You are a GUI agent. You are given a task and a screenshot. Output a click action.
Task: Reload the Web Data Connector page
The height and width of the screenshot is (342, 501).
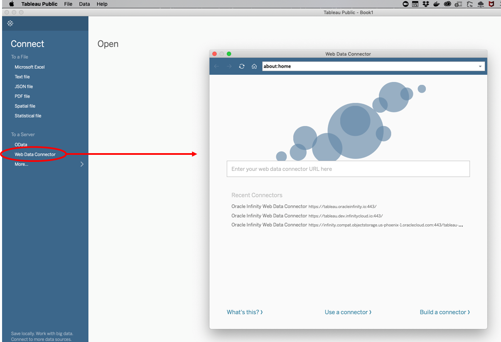(242, 66)
